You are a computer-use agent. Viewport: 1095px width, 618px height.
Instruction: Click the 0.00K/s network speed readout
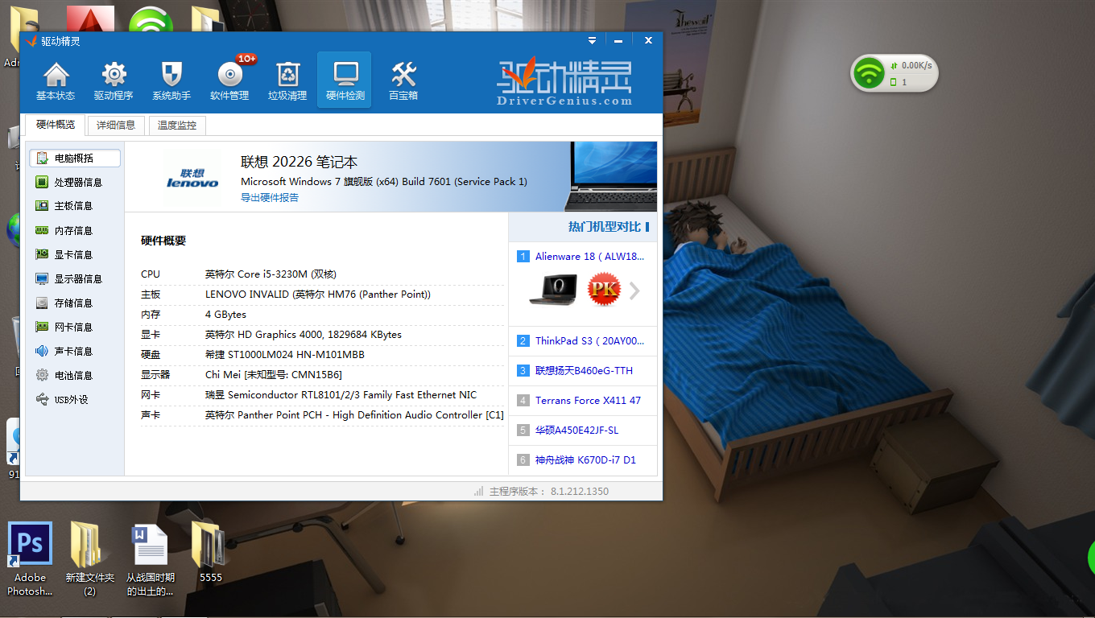(916, 65)
